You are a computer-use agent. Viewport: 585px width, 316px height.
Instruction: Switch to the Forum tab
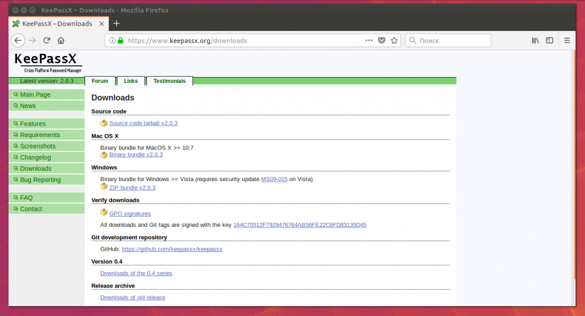[x=100, y=81]
